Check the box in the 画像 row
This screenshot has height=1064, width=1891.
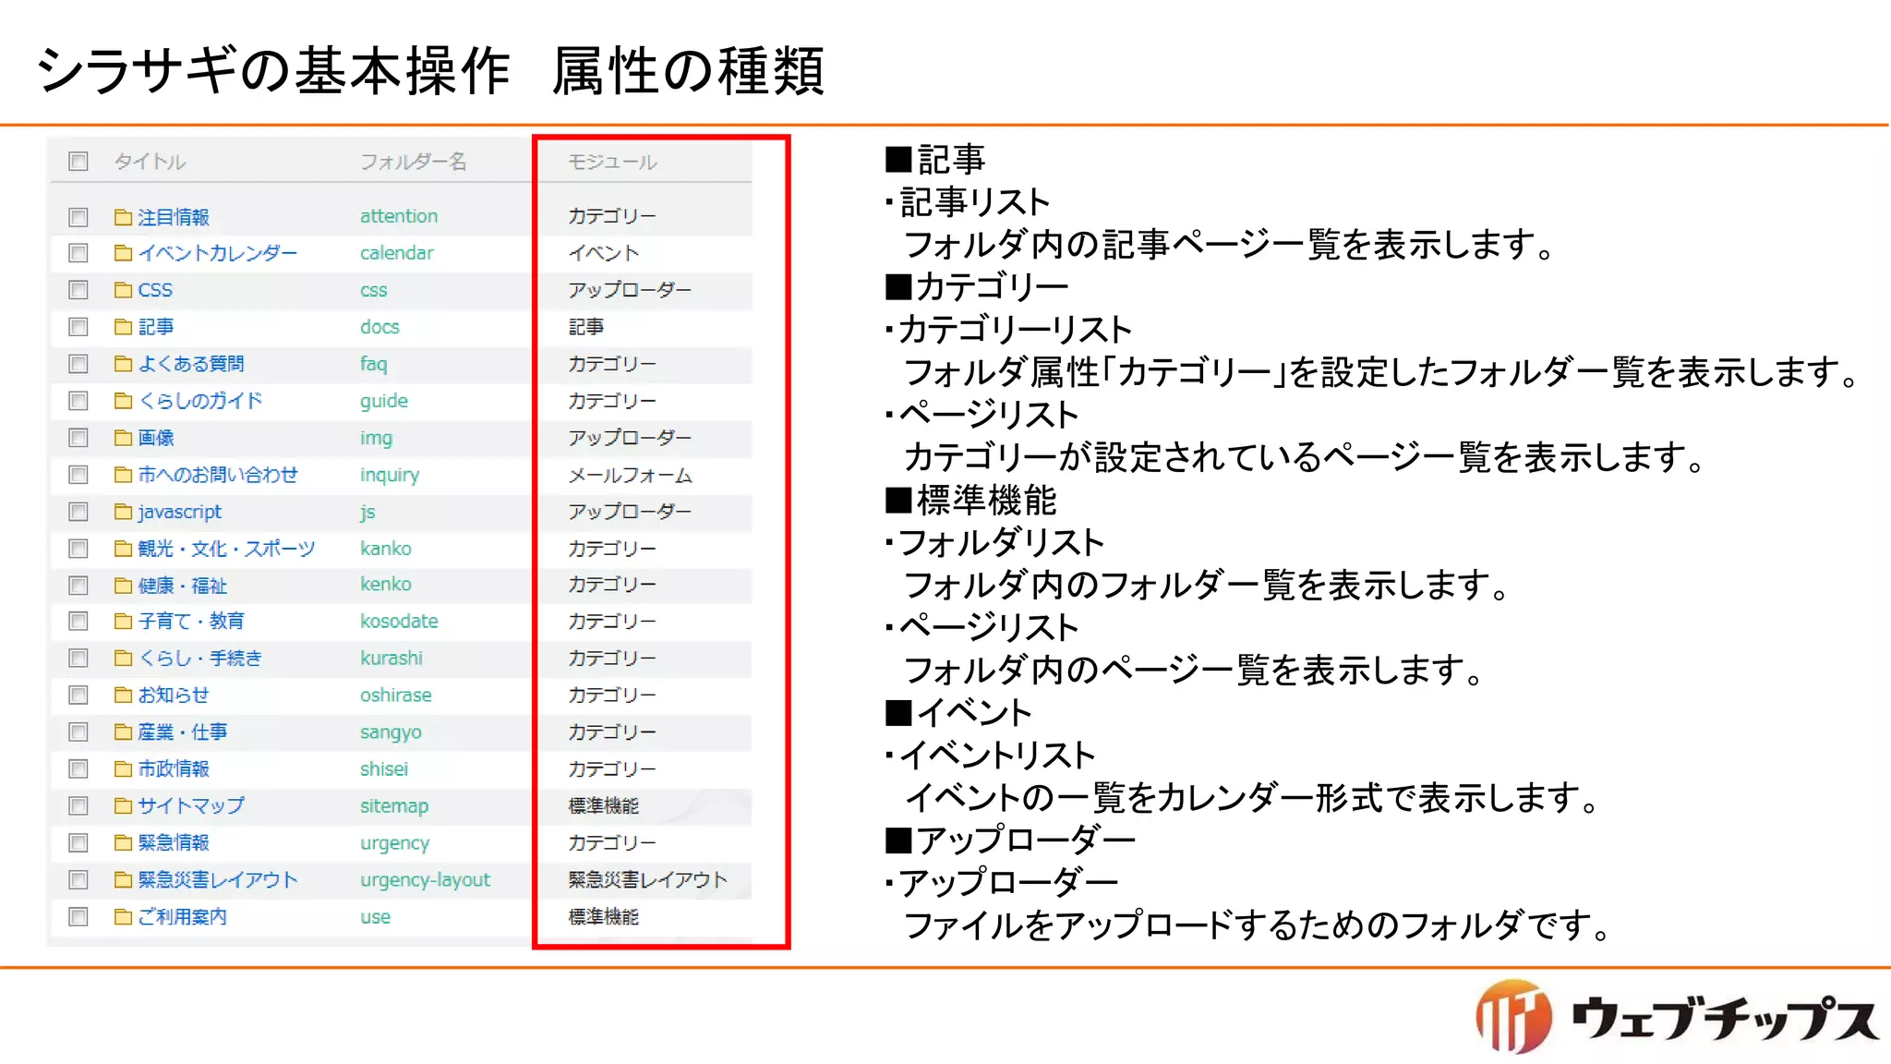coord(78,438)
